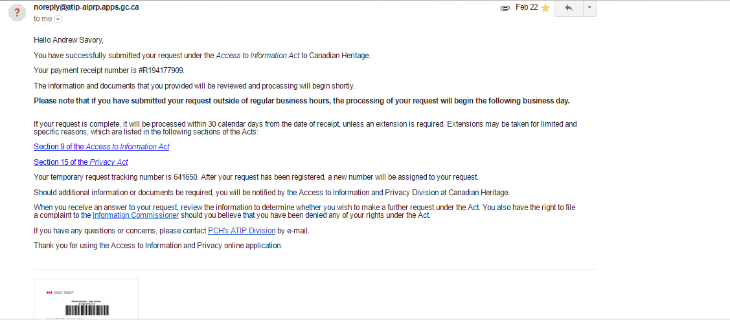Open Section 9 of the Access to Information Act link
The width and height of the screenshot is (730, 320).
102,147
